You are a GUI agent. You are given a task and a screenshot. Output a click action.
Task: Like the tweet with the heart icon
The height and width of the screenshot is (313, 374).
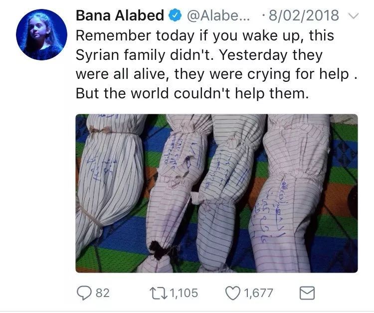(233, 293)
